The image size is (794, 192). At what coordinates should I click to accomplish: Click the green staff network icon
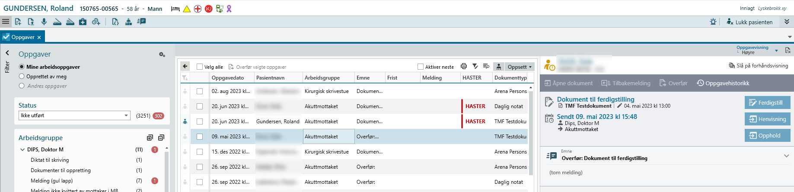[220, 9]
